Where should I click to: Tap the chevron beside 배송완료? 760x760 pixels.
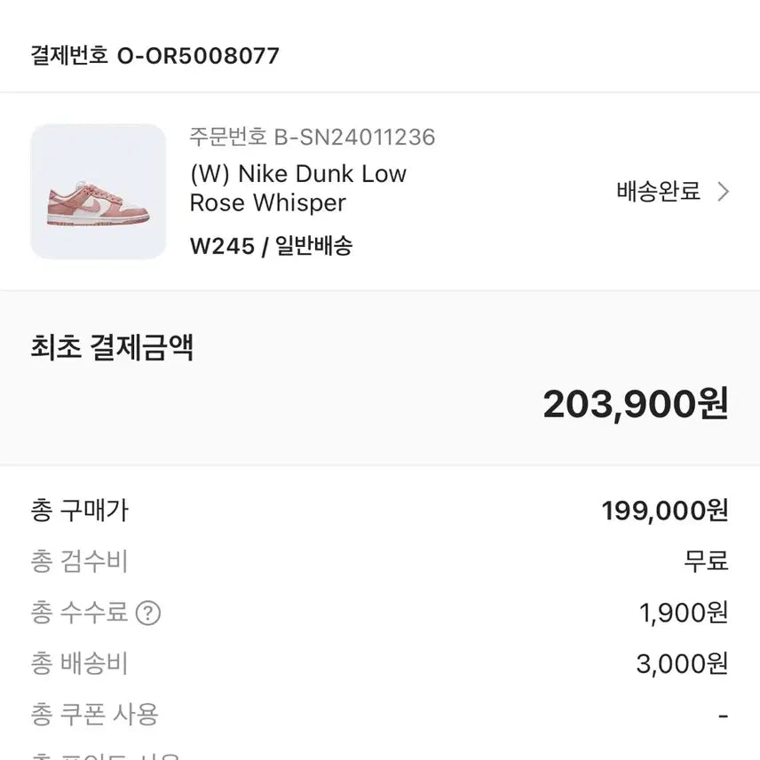pos(724,192)
